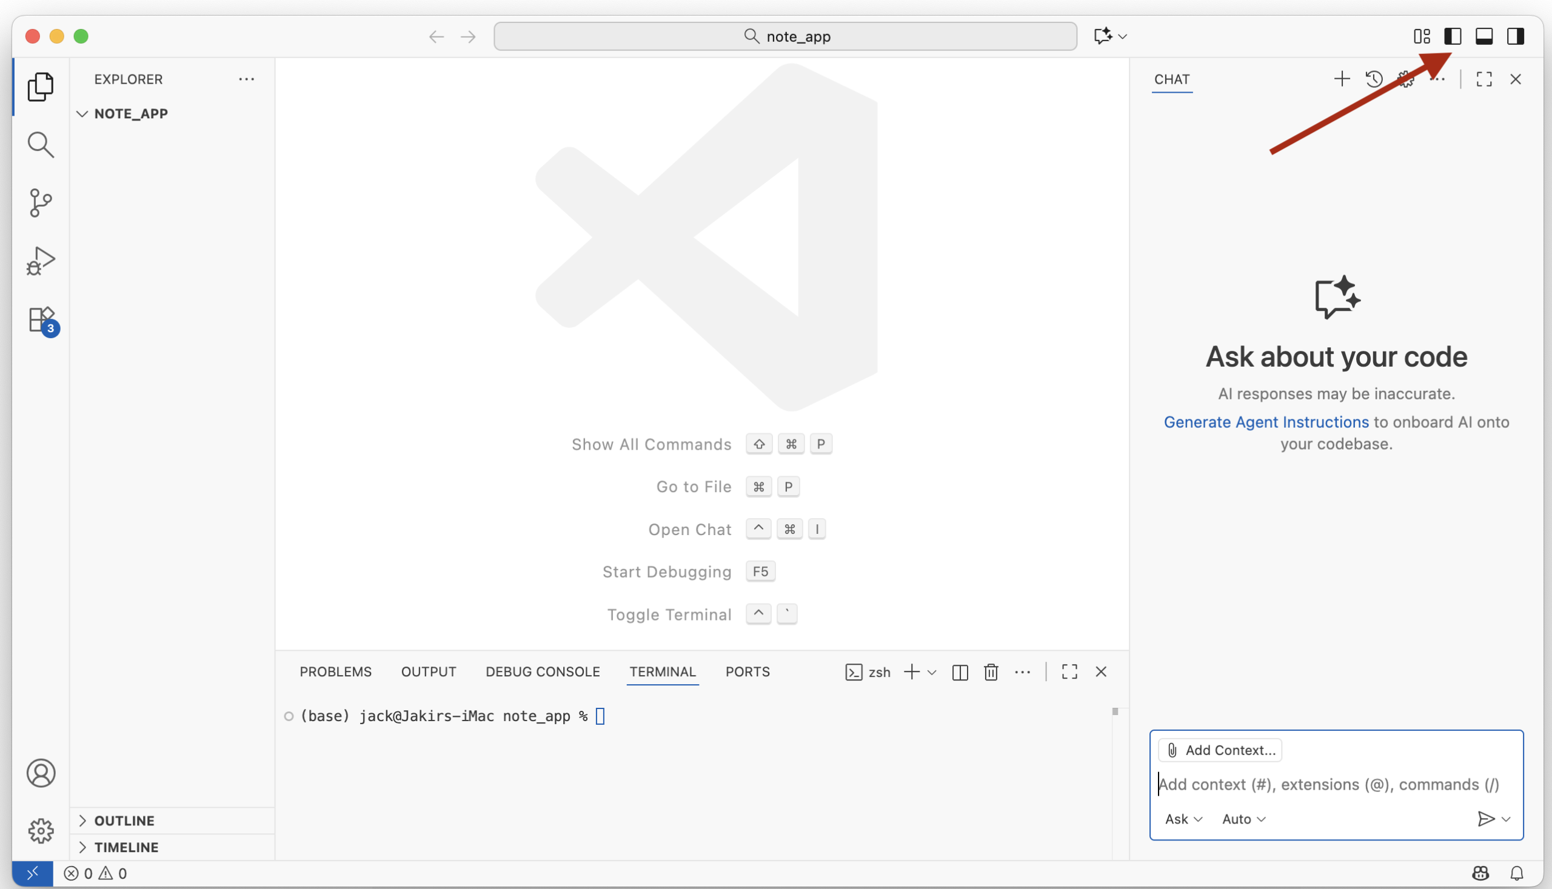Open the Source Control view

pos(40,203)
